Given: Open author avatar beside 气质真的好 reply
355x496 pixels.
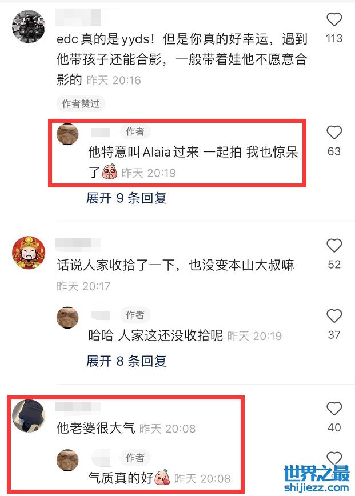Looking at the screenshot, I should [67, 460].
